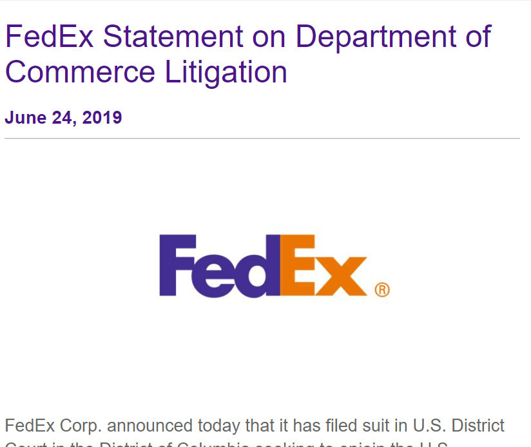The image size is (531, 447).
Task: Click the June 24, 2019 date
Action: click(63, 118)
